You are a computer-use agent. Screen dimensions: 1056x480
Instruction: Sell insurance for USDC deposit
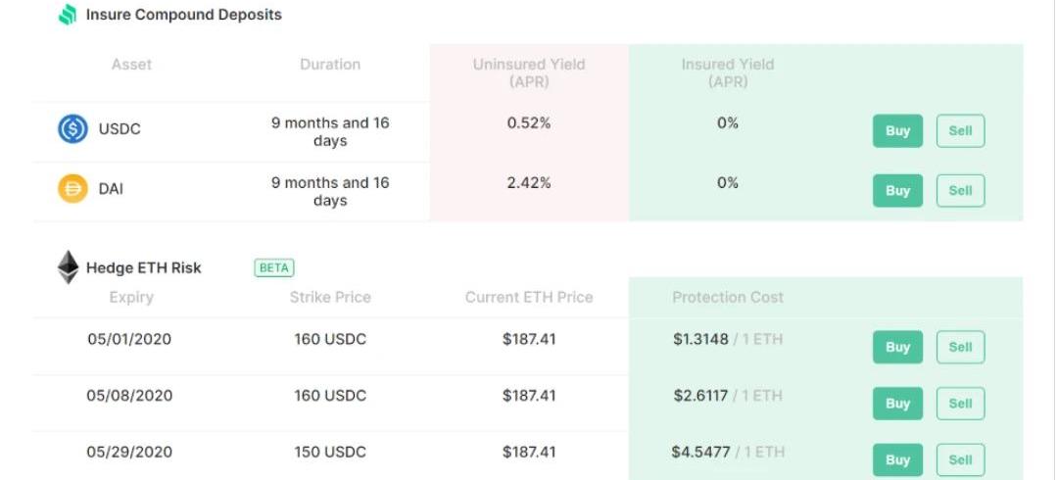click(960, 131)
